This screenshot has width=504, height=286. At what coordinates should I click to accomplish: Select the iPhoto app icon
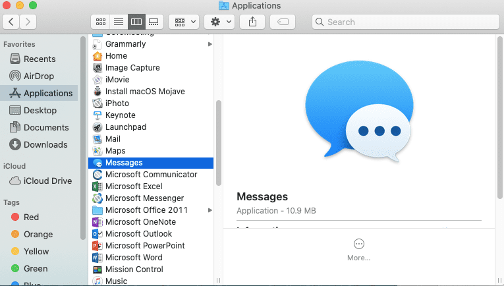tap(98, 103)
